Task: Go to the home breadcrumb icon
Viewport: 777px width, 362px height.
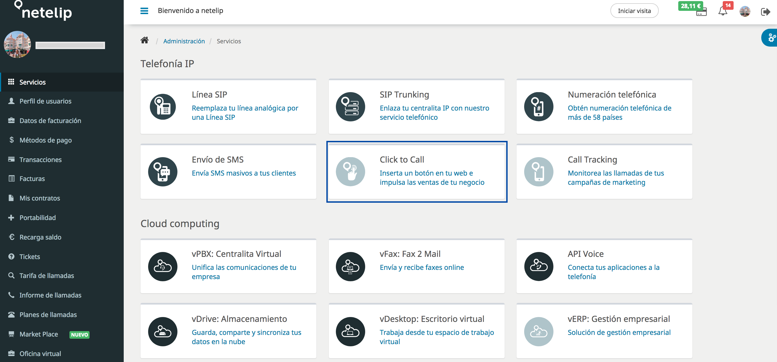Action: tap(145, 40)
